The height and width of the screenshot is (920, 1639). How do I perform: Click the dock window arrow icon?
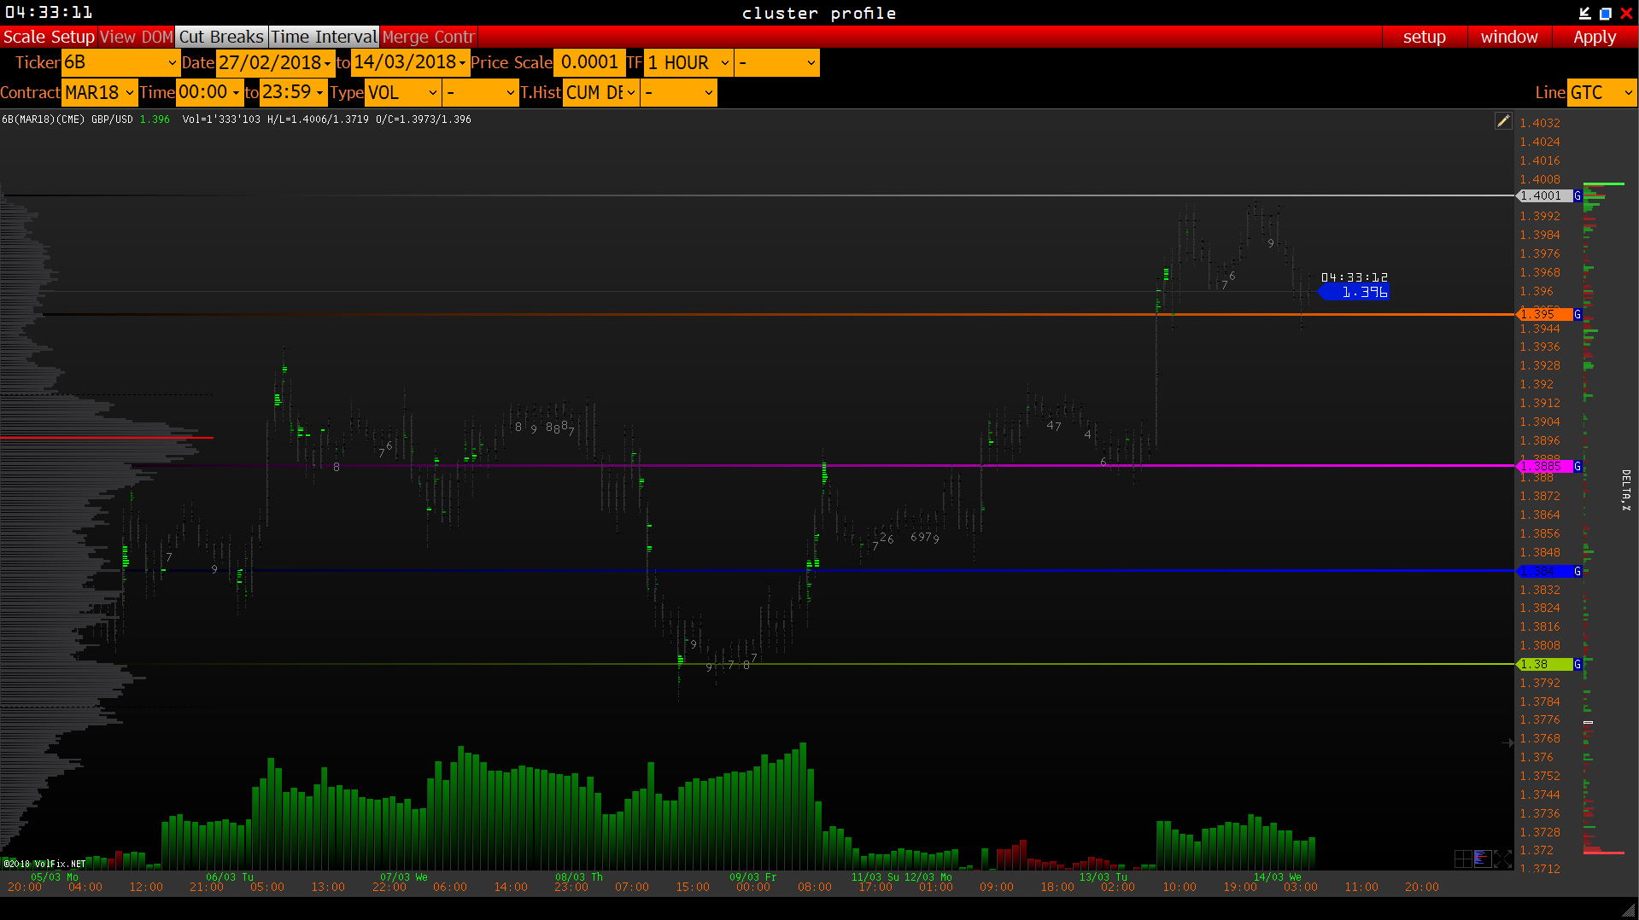point(1584,13)
